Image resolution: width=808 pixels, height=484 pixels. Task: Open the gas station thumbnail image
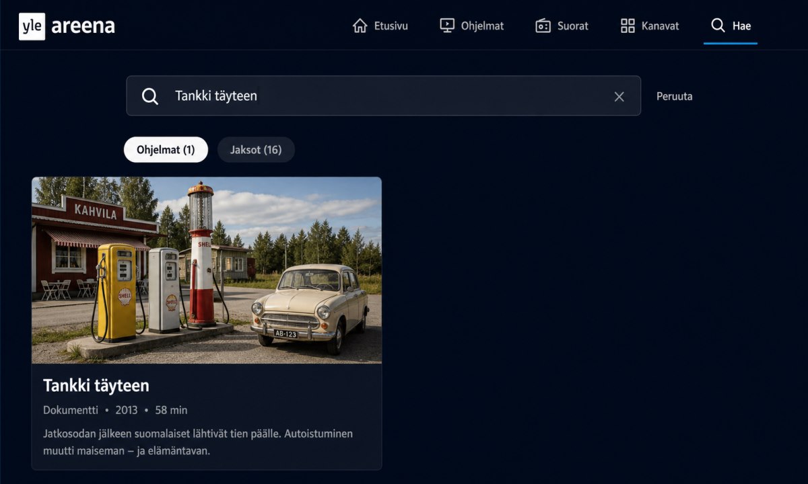[x=207, y=270]
